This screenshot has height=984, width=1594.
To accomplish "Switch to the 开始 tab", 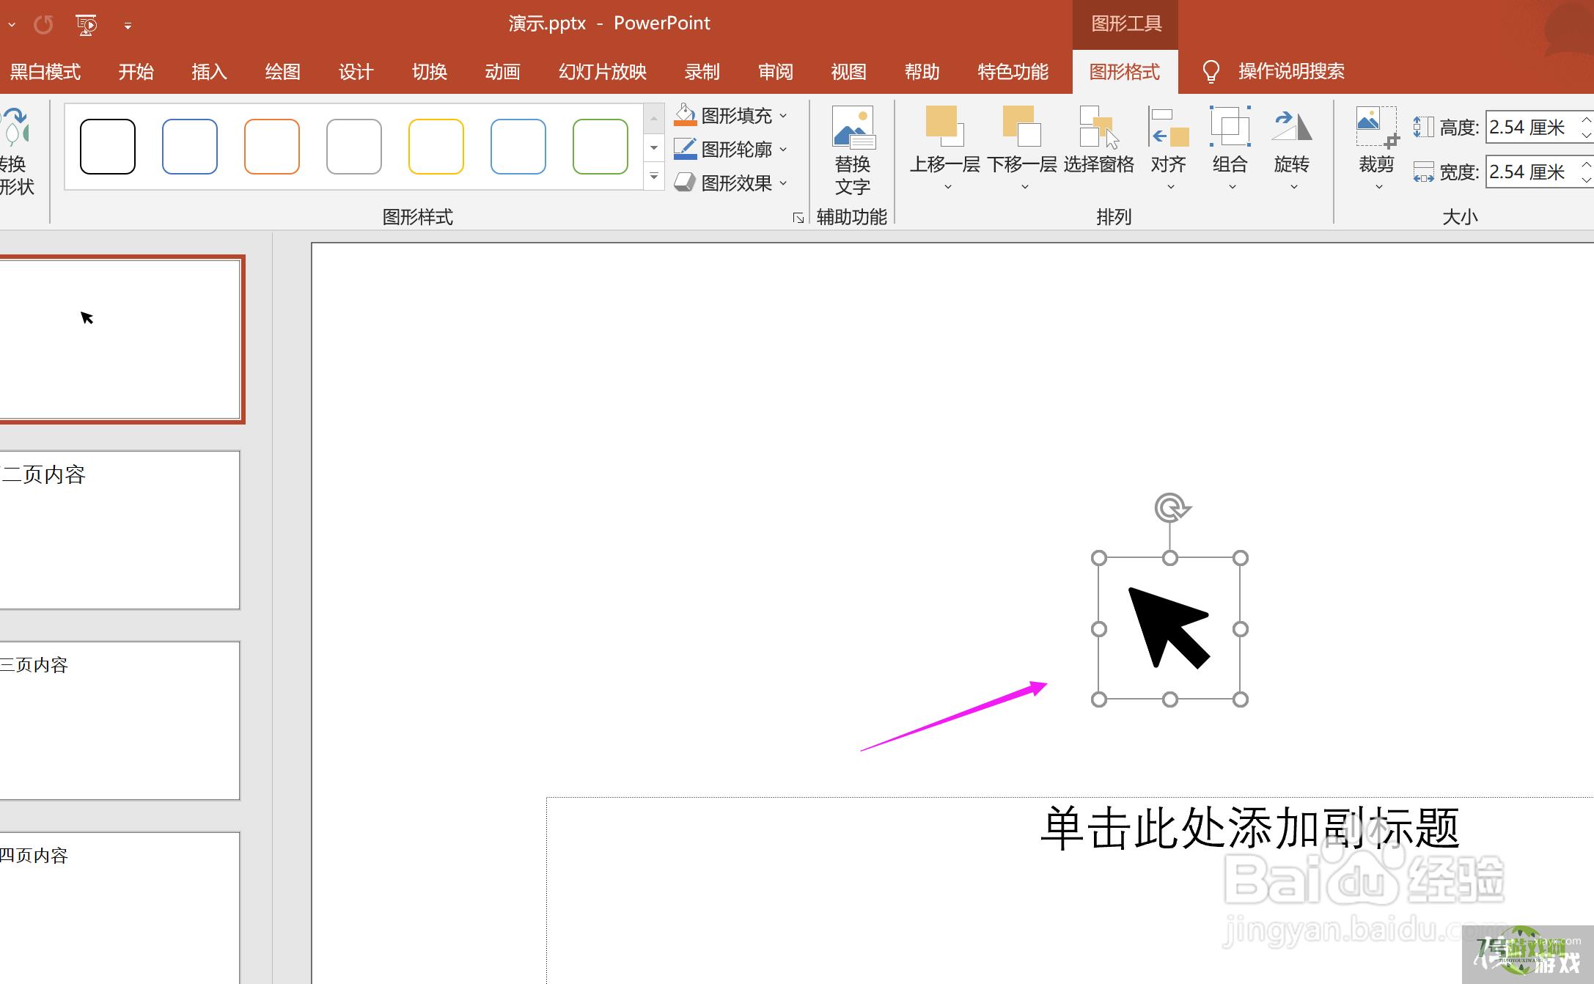I will pyautogui.click(x=136, y=72).
